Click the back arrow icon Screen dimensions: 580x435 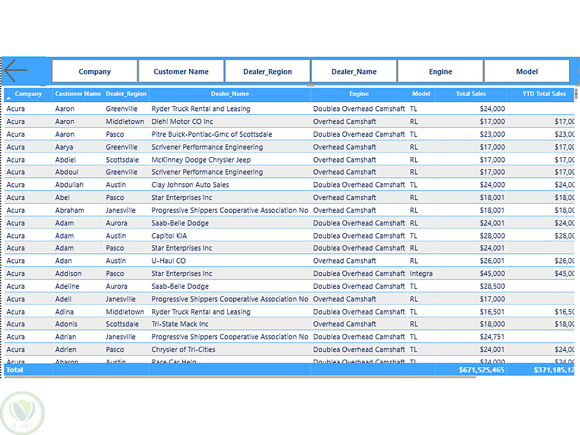click(16, 71)
